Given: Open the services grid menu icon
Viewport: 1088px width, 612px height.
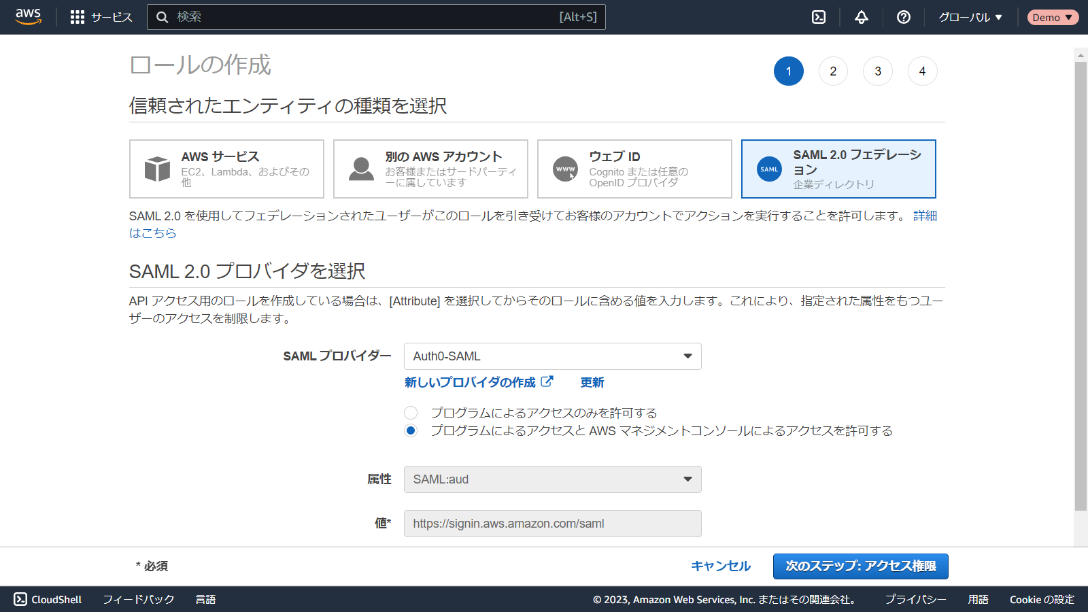Looking at the screenshot, I should click(x=78, y=17).
